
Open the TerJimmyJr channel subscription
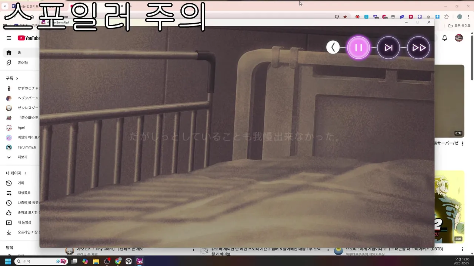(22, 147)
